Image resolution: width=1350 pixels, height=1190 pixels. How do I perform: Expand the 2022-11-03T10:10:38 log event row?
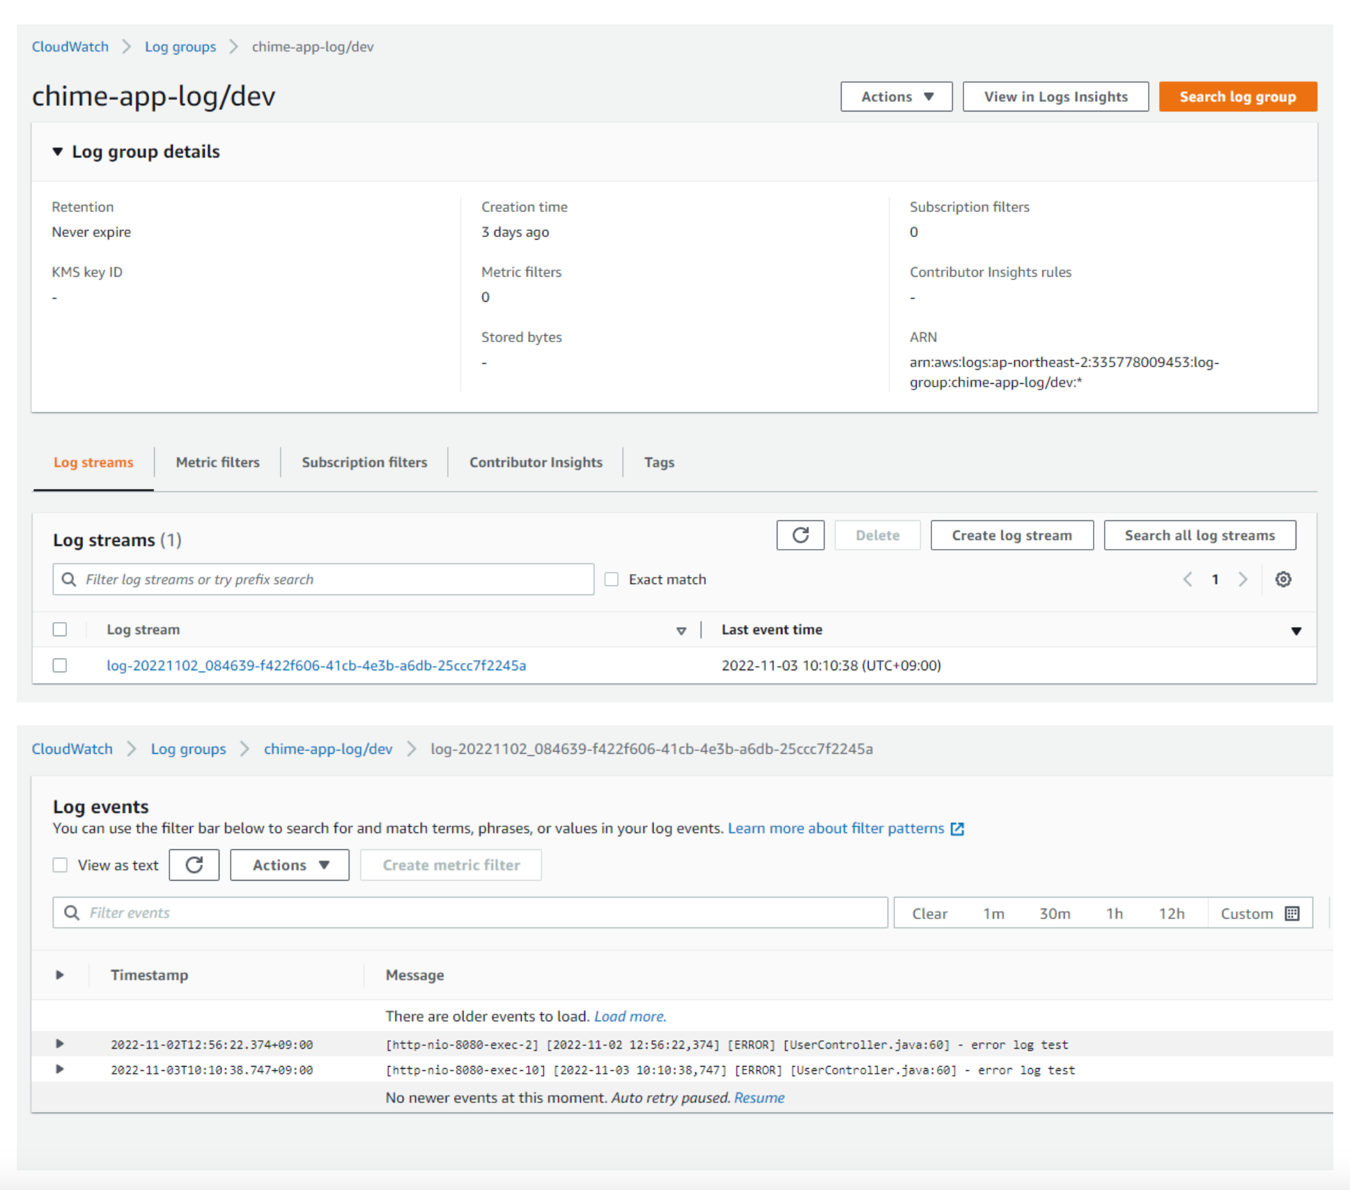pos(60,1069)
